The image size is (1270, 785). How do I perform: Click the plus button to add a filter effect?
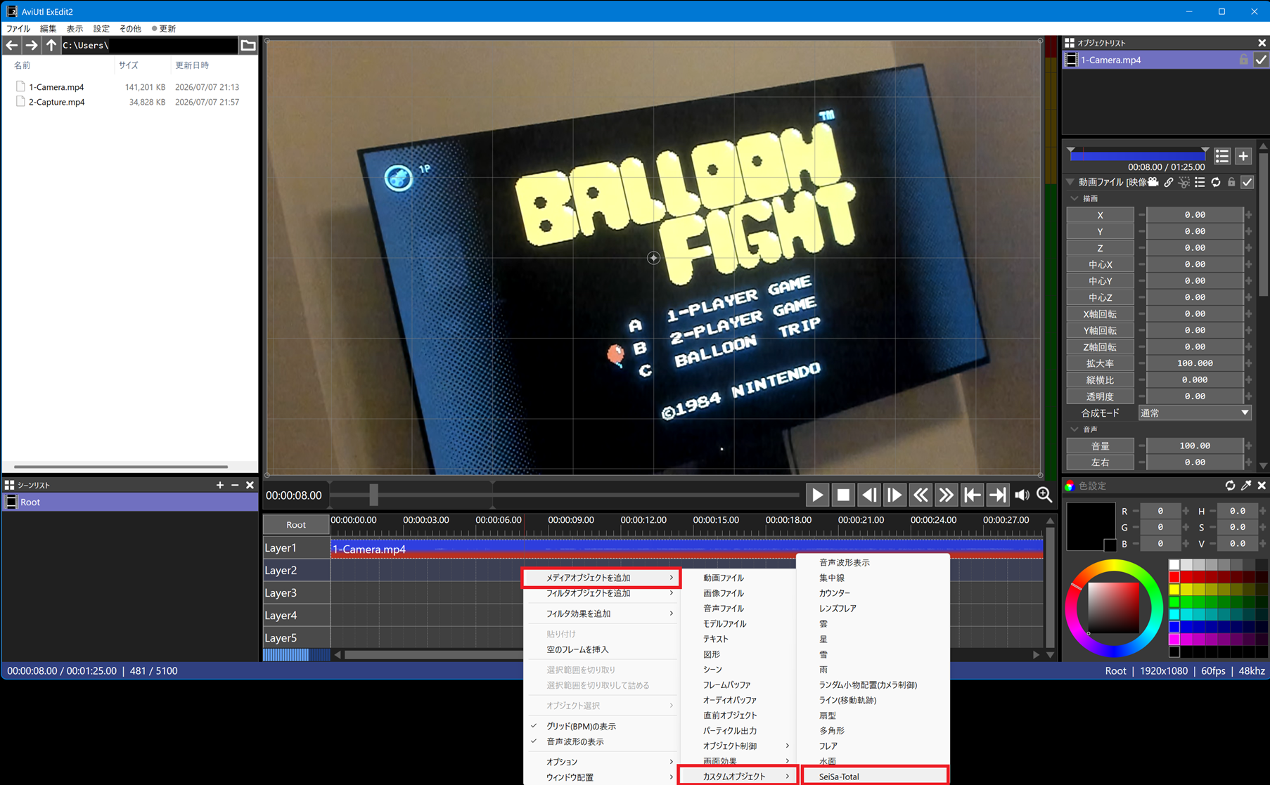tap(1243, 156)
